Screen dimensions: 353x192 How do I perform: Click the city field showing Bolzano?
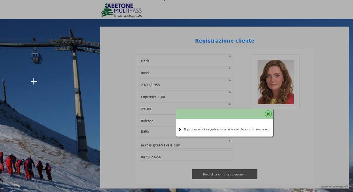[x=157, y=121]
